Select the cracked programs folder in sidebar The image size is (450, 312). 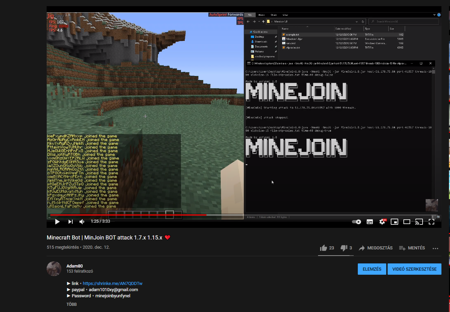click(262, 56)
